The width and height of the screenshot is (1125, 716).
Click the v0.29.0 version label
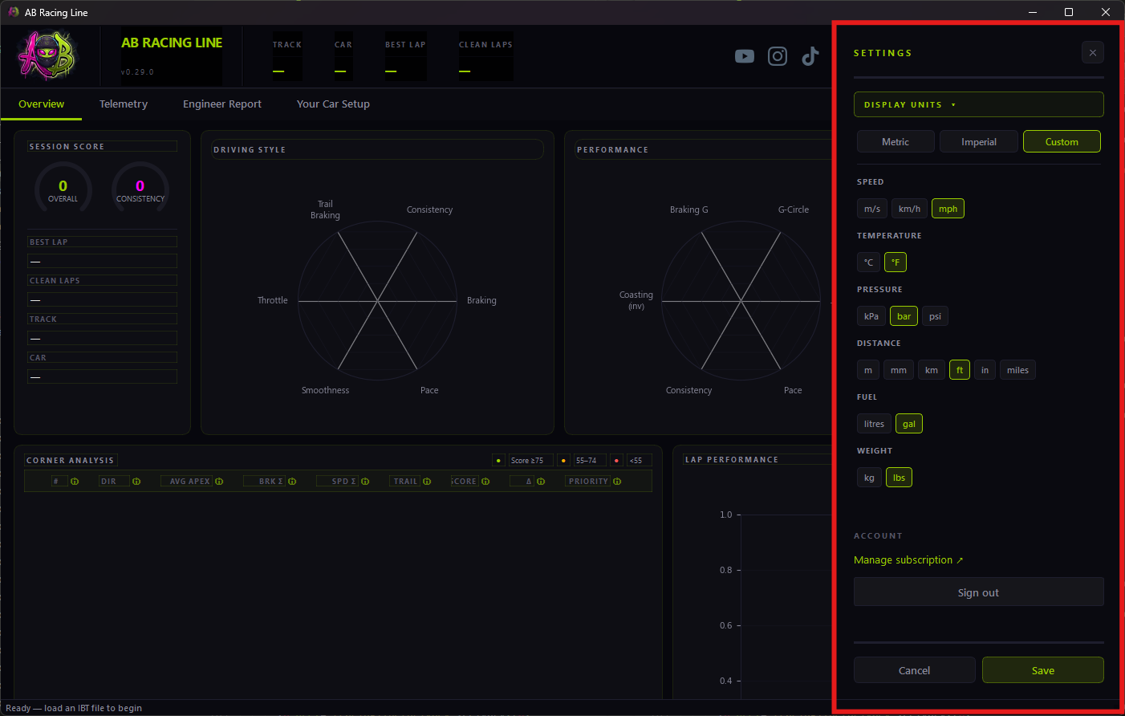point(137,72)
